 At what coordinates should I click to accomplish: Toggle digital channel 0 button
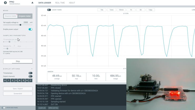(x=5, y=80)
